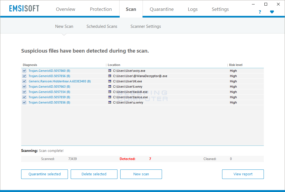Select the C:\Users\User\@WanaDecryptor@.exe location text
This screenshot has width=285, height=192.
[x=140, y=76]
